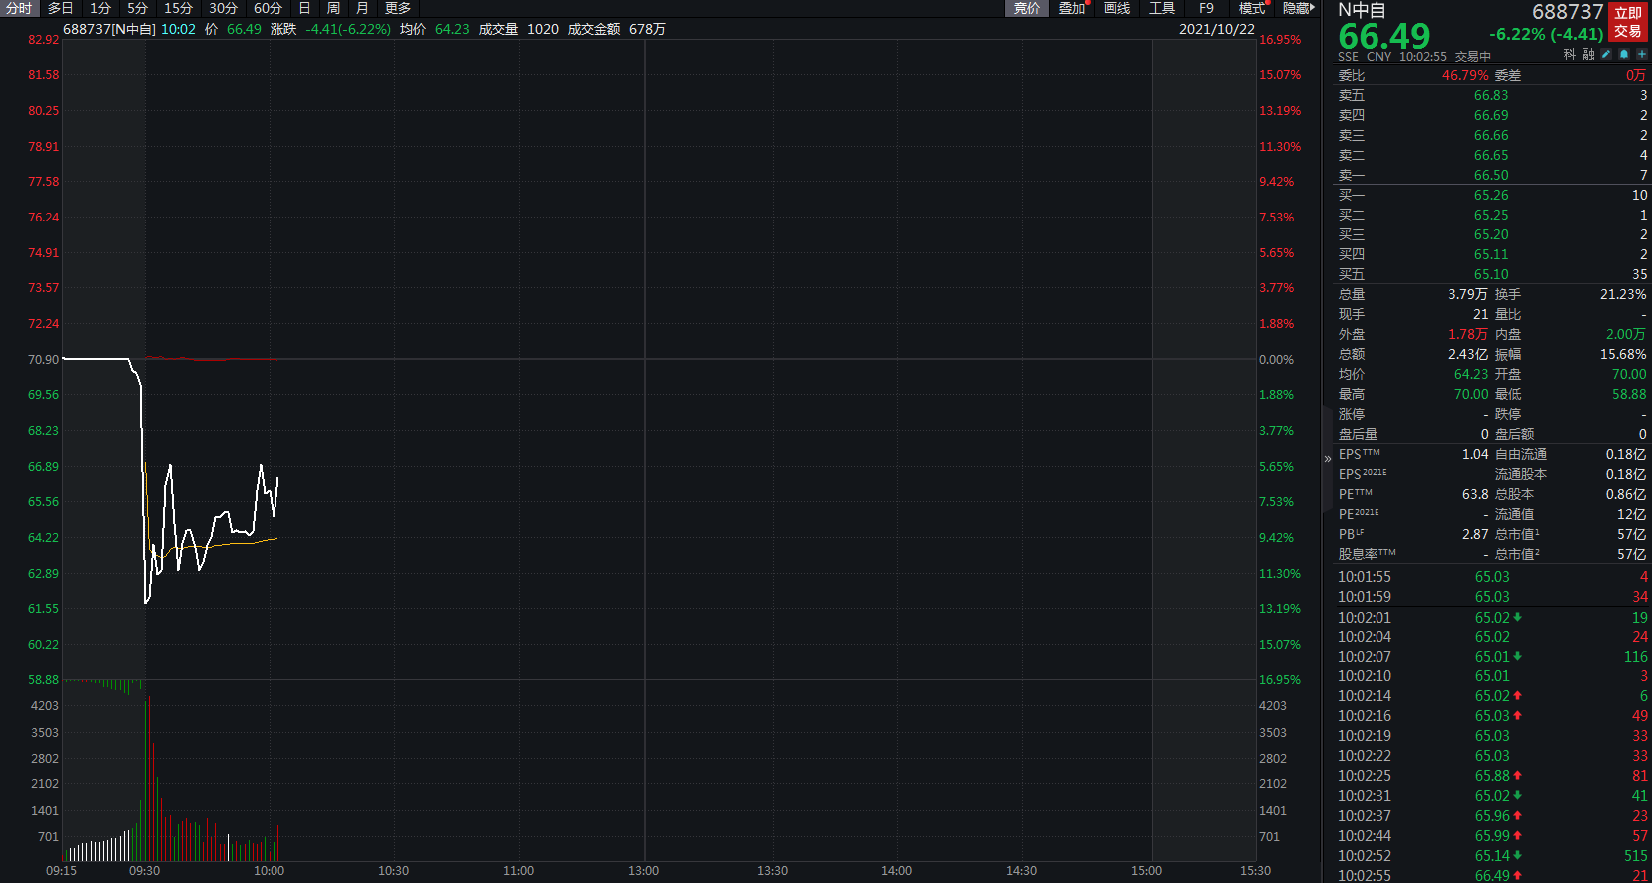The height and width of the screenshot is (883, 1652).
Task: Switch to the 月 monthly chart
Action: [x=362, y=8]
